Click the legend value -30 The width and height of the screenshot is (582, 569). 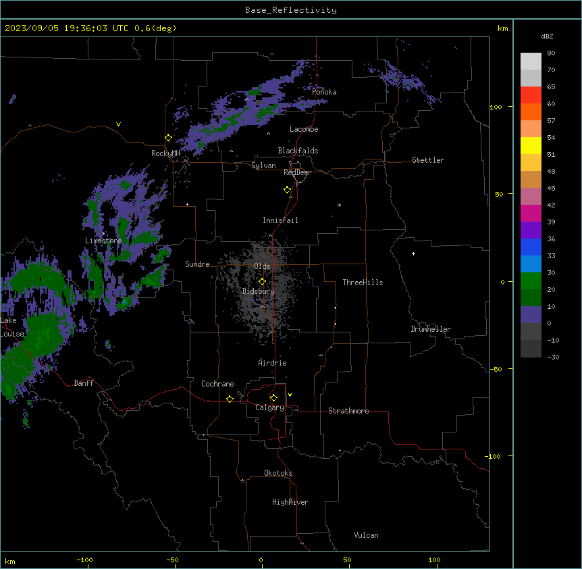pos(553,357)
